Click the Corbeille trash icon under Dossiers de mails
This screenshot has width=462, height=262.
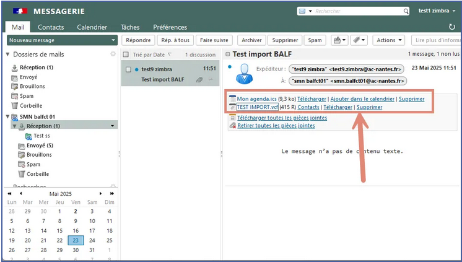point(14,106)
